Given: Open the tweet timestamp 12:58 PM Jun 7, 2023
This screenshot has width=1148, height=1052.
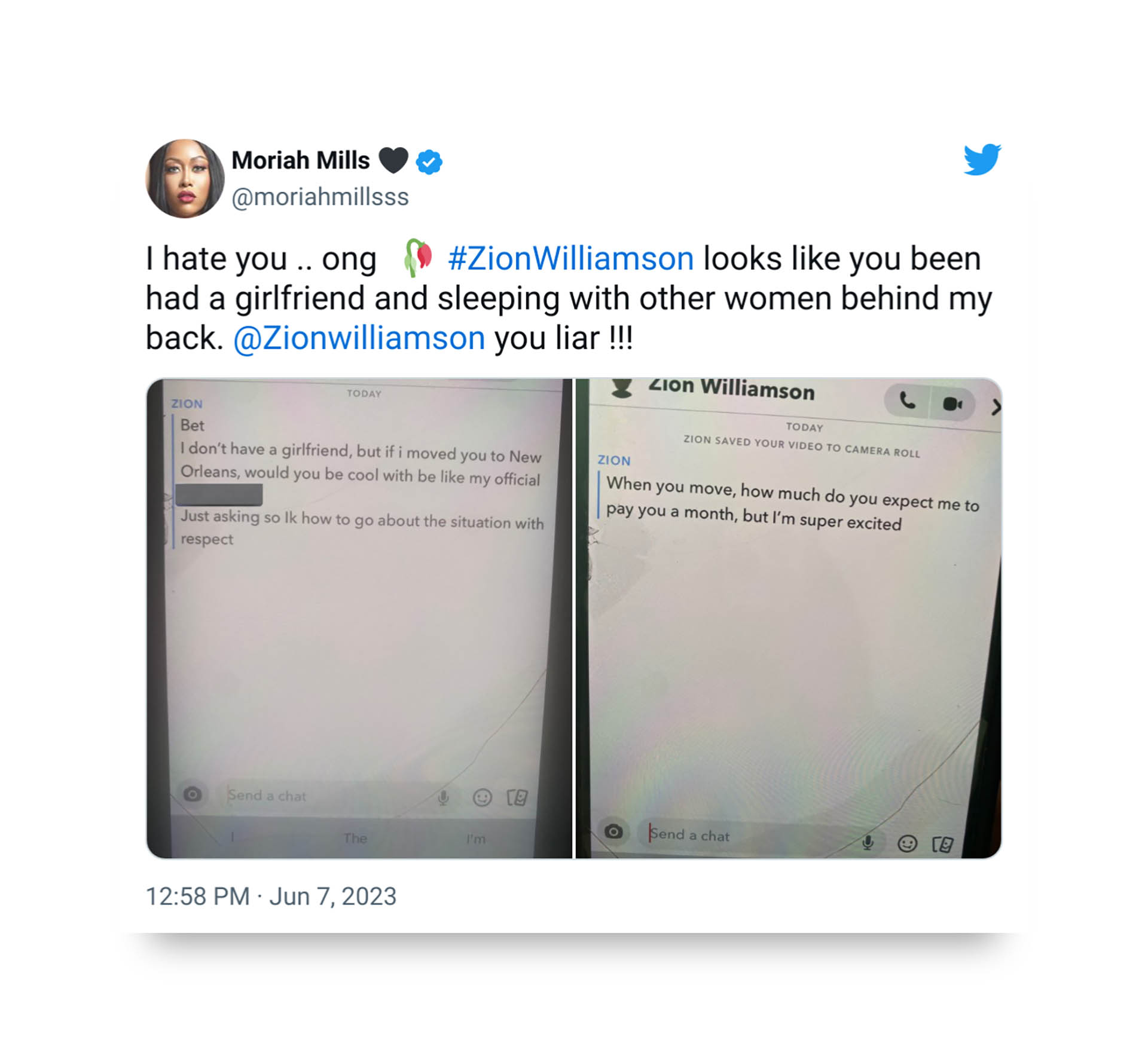Looking at the screenshot, I should point(271,896).
